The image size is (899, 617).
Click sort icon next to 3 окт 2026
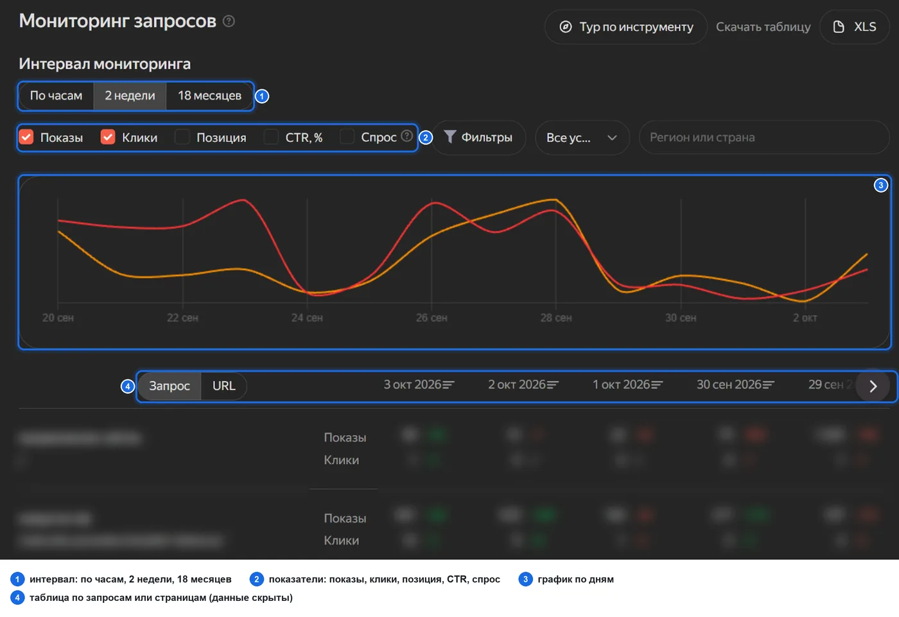449,385
